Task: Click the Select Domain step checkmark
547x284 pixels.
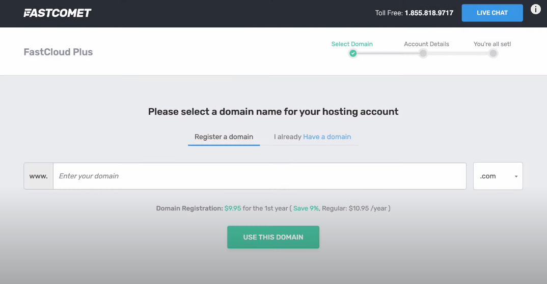Action: [353, 53]
